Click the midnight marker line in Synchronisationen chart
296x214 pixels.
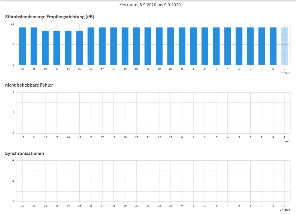pyautogui.click(x=182, y=181)
